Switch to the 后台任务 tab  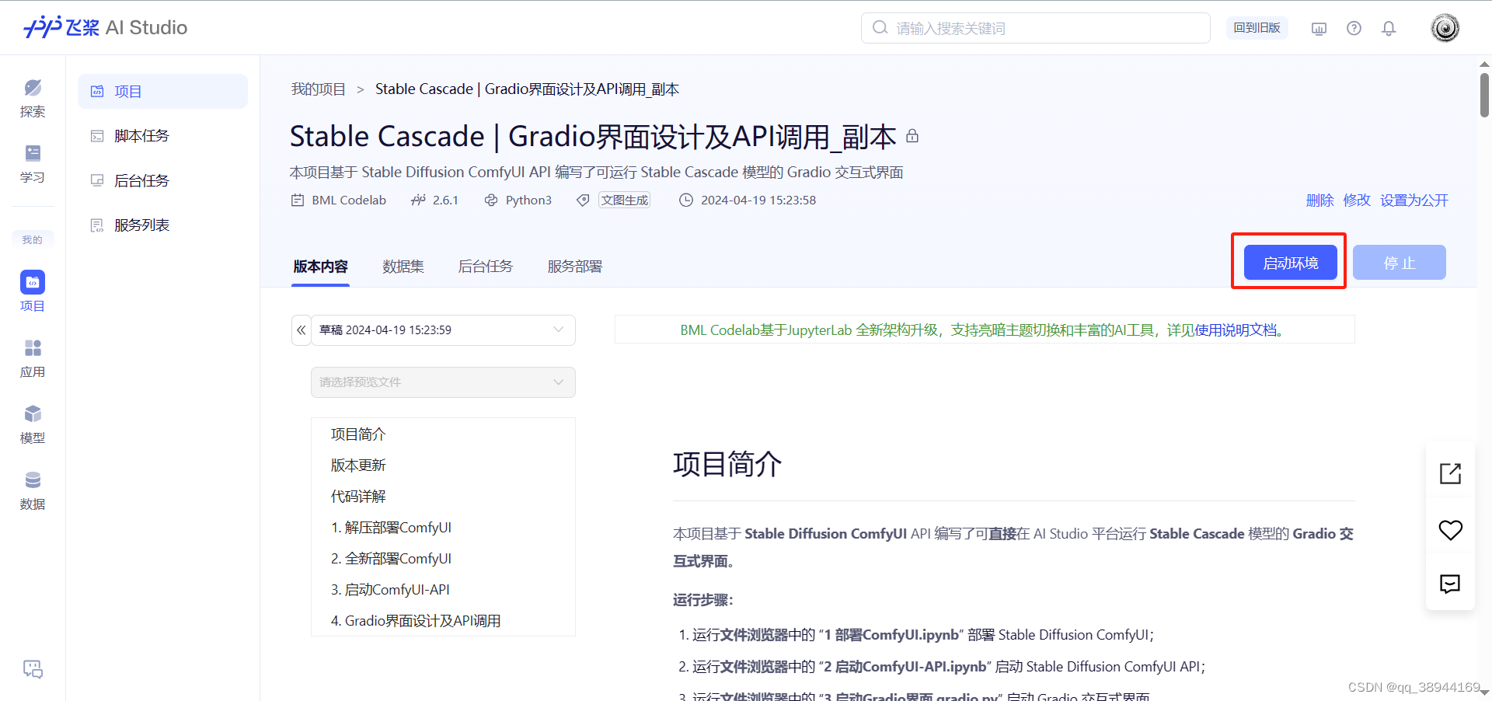point(486,267)
